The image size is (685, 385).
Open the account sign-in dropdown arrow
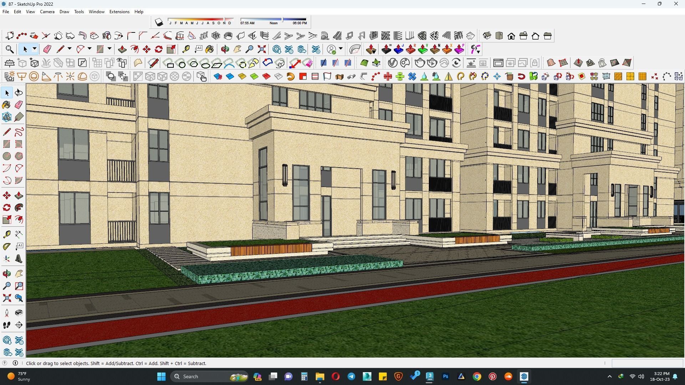tap(341, 49)
